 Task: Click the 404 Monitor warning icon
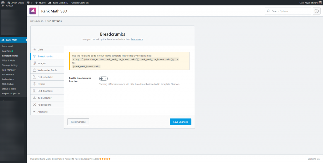34,98
